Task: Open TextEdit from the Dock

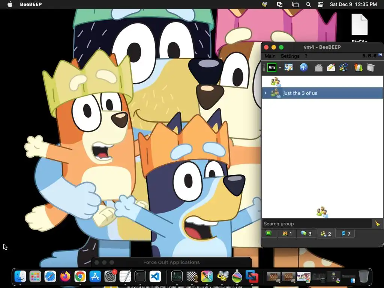Action: pyautogui.click(x=125, y=277)
